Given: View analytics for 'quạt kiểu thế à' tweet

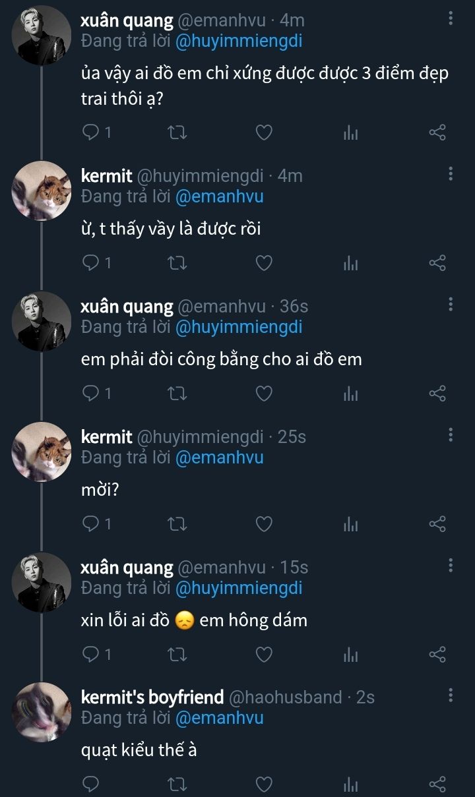Looking at the screenshot, I should click(x=350, y=784).
